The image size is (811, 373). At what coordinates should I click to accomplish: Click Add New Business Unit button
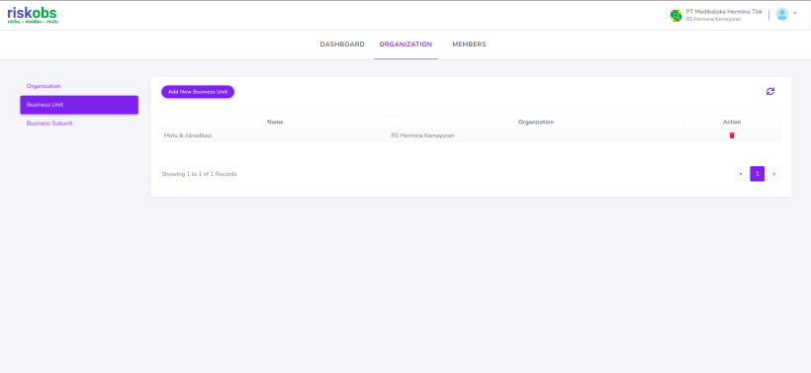(x=198, y=92)
